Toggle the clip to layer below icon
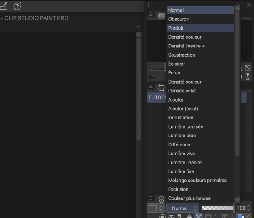254x218 pixels. [162, 216]
